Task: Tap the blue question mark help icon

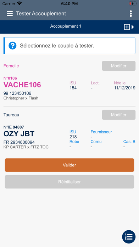Action: (x=12, y=46)
